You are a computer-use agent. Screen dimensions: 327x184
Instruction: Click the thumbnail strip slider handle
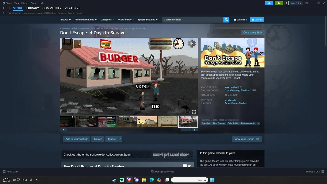[x=186, y=130]
